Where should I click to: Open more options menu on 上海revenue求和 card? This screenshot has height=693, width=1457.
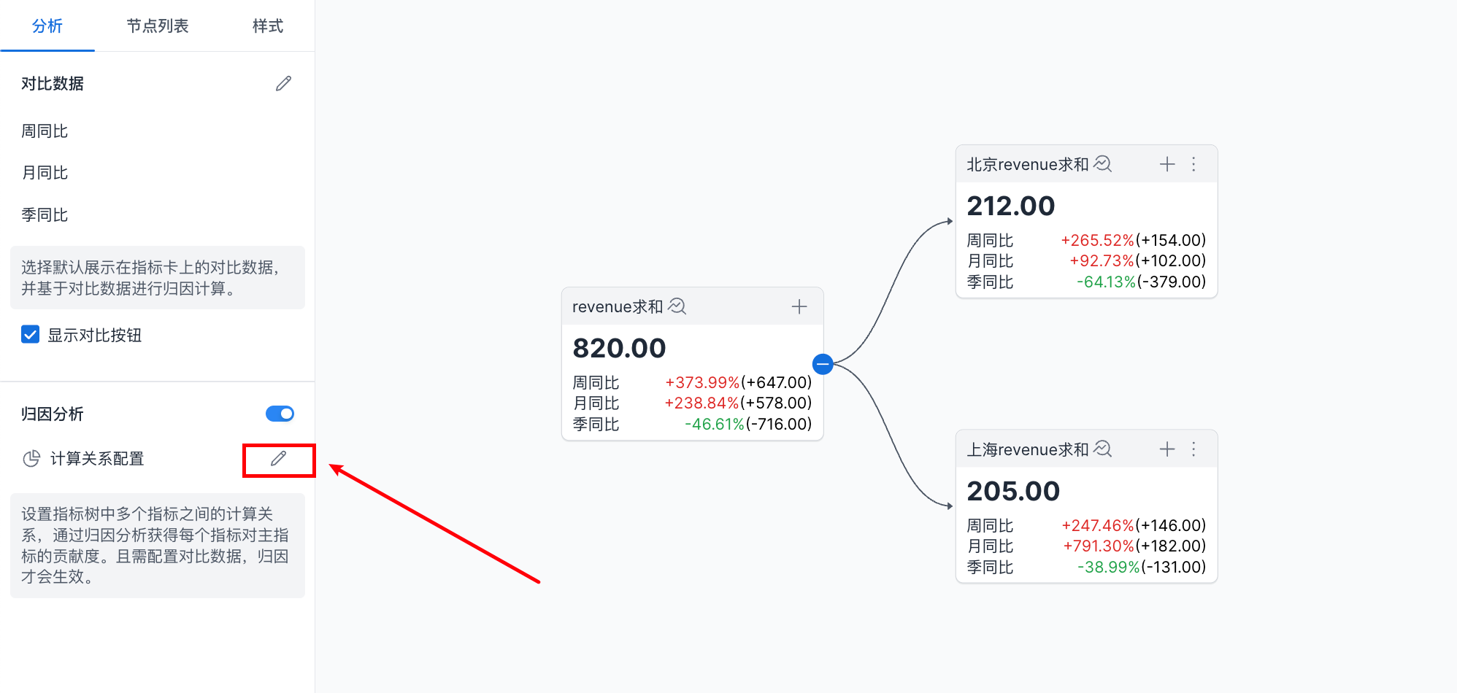click(x=1194, y=449)
